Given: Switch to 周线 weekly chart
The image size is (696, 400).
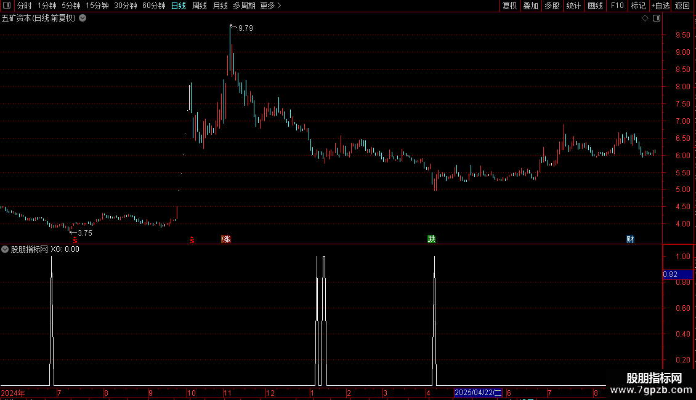Looking at the screenshot, I should (x=200, y=6).
